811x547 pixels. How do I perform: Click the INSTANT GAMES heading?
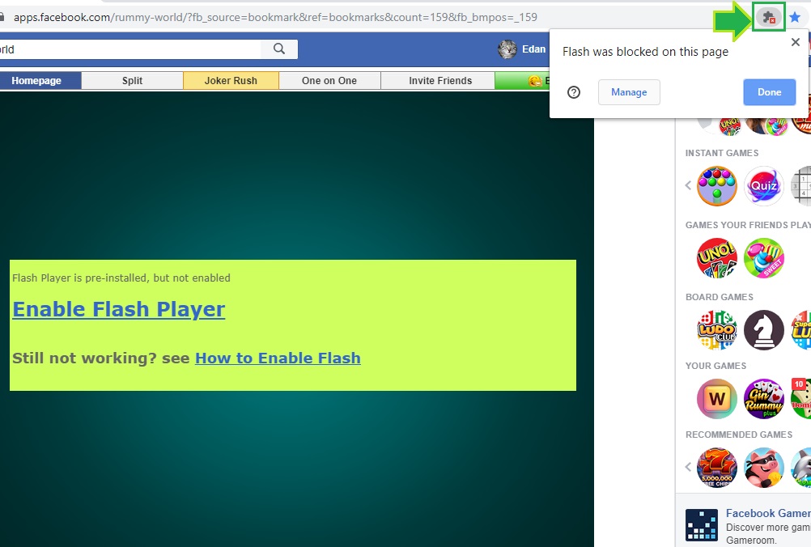721,153
